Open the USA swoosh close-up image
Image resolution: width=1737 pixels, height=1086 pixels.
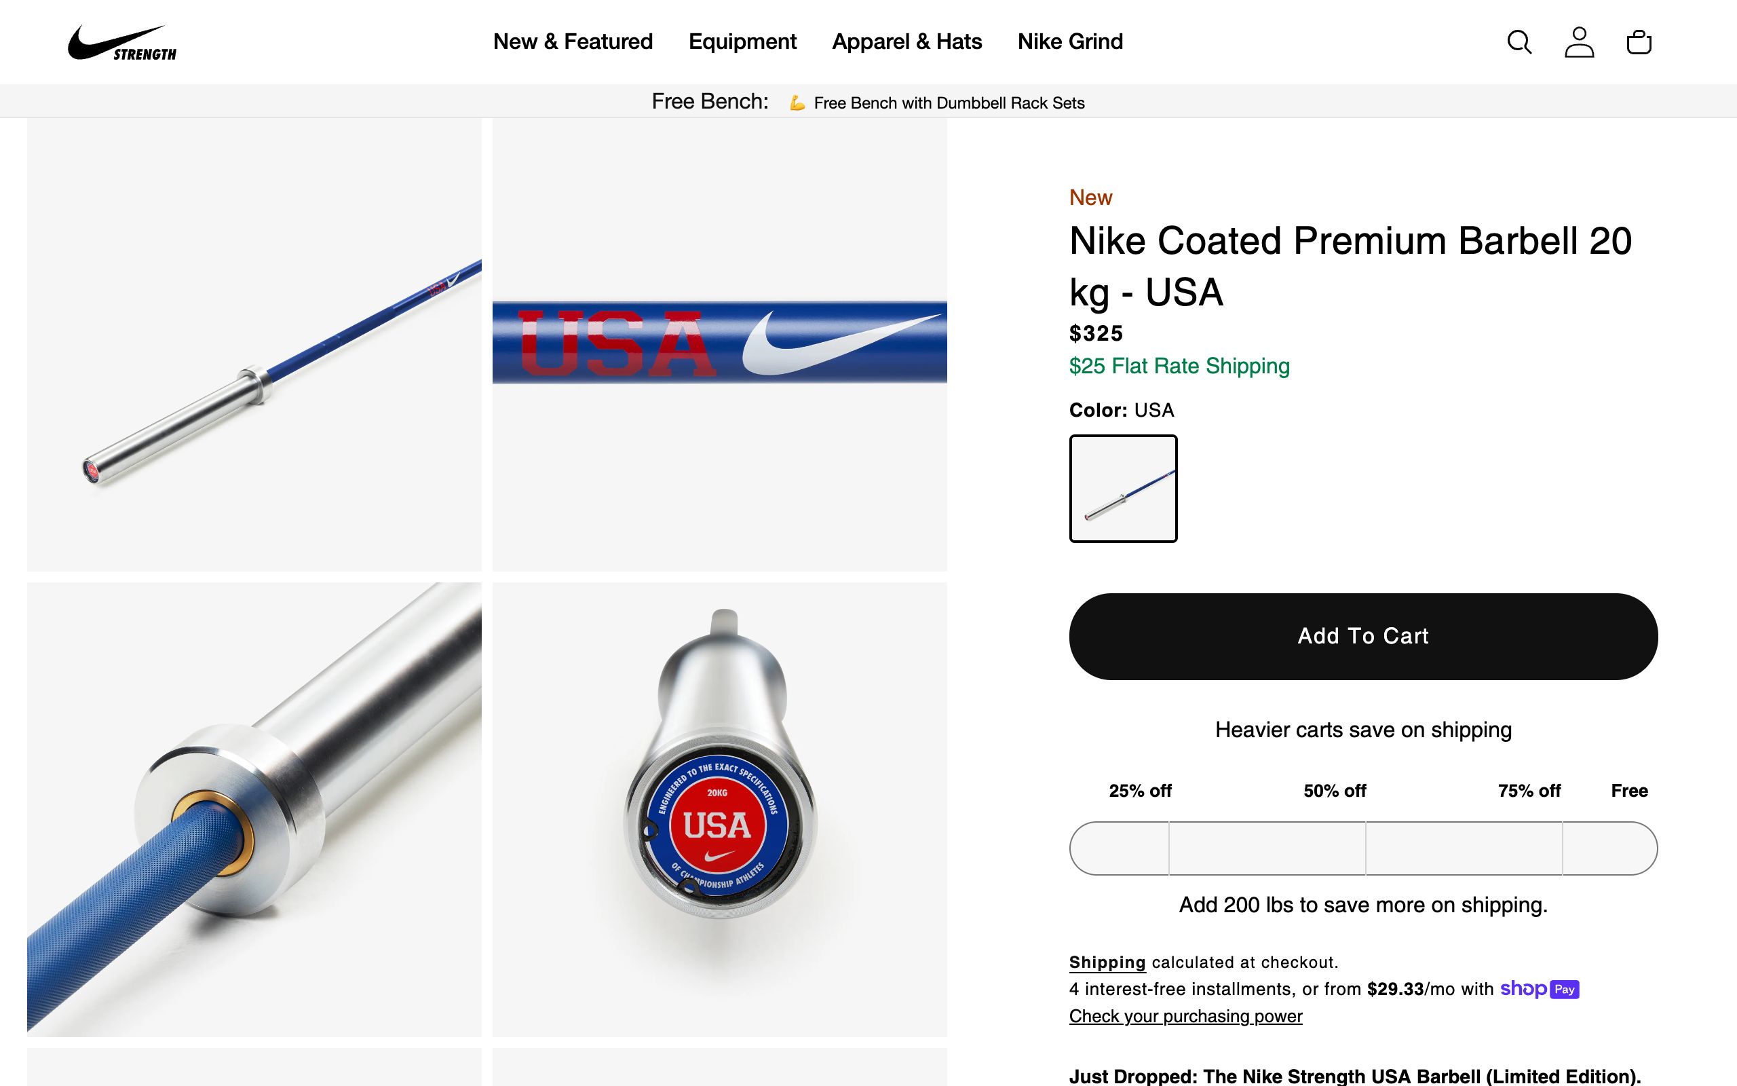[719, 345]
